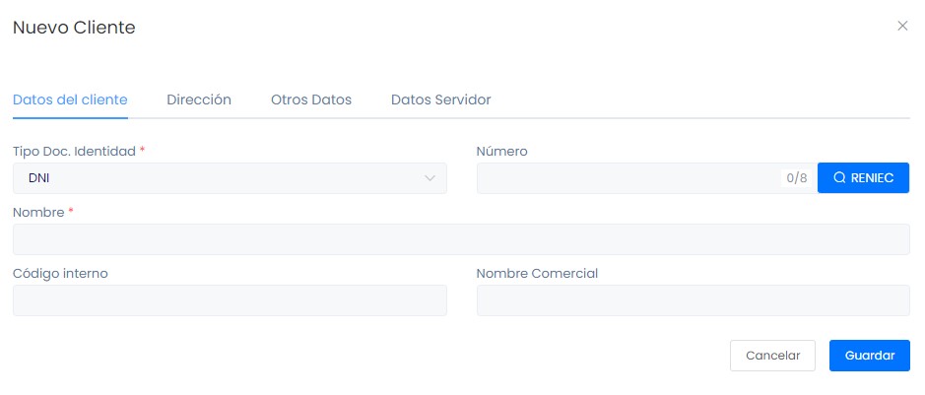The image size is (925, 395).
Task: Expand the dropdown chevron next to DNI
Action: pos(429,178)
